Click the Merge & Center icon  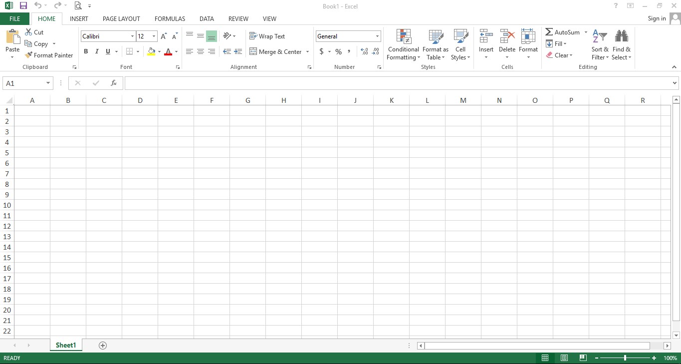[x=253, y=51]
